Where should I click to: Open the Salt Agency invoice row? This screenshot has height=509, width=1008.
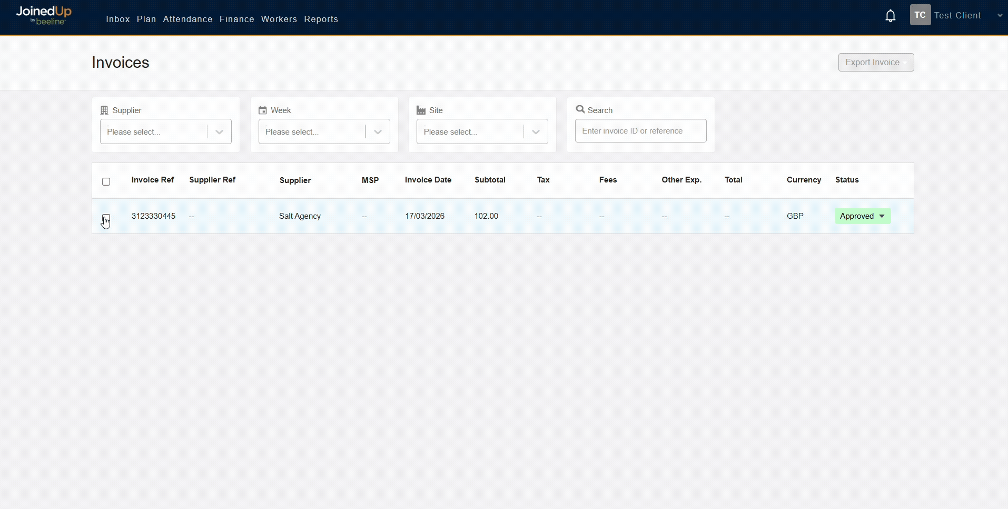[x=300, y=216]
